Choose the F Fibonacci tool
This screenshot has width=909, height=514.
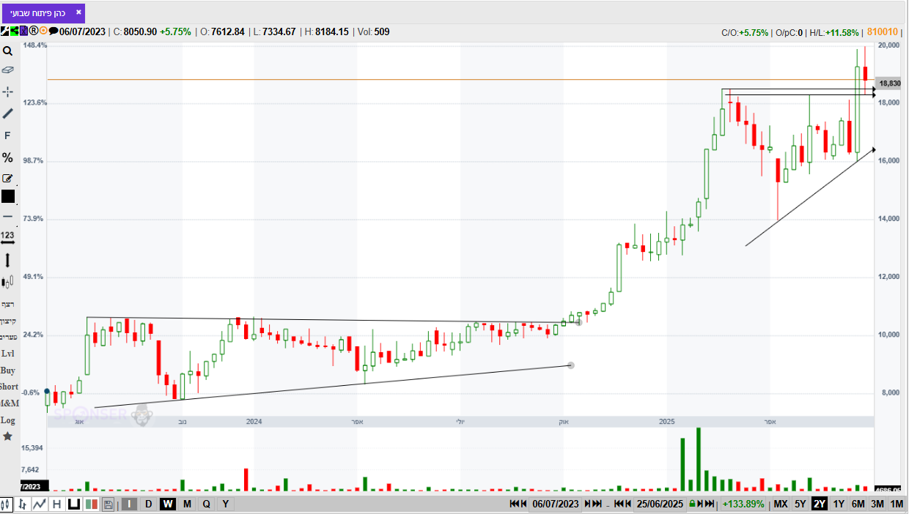[x=7, y=135]
